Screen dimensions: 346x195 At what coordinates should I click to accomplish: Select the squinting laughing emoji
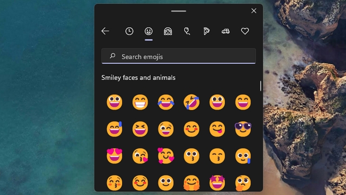tap(140, 129)
